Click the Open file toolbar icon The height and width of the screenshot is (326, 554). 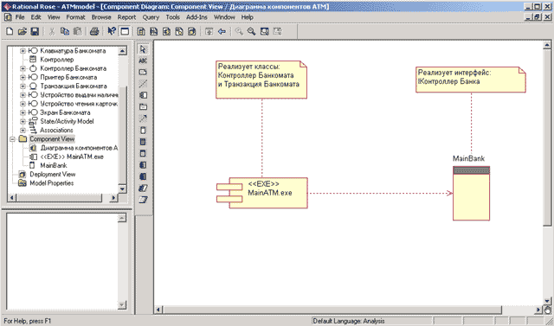[x=23, y=31]
